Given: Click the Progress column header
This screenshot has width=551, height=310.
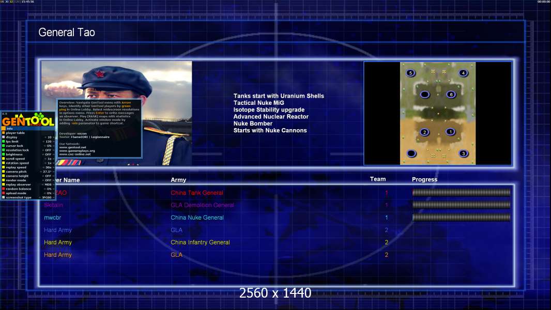Looking at the screenshot, I should point(424,179).
